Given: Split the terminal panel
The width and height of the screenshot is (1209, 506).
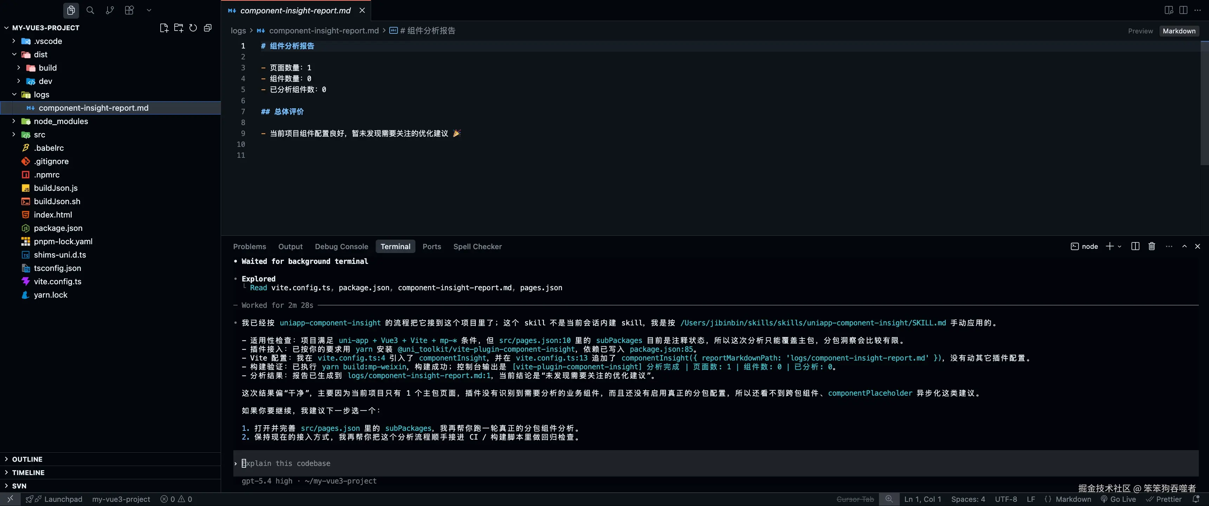Looking at the screenshot, I should (1135, 246).
